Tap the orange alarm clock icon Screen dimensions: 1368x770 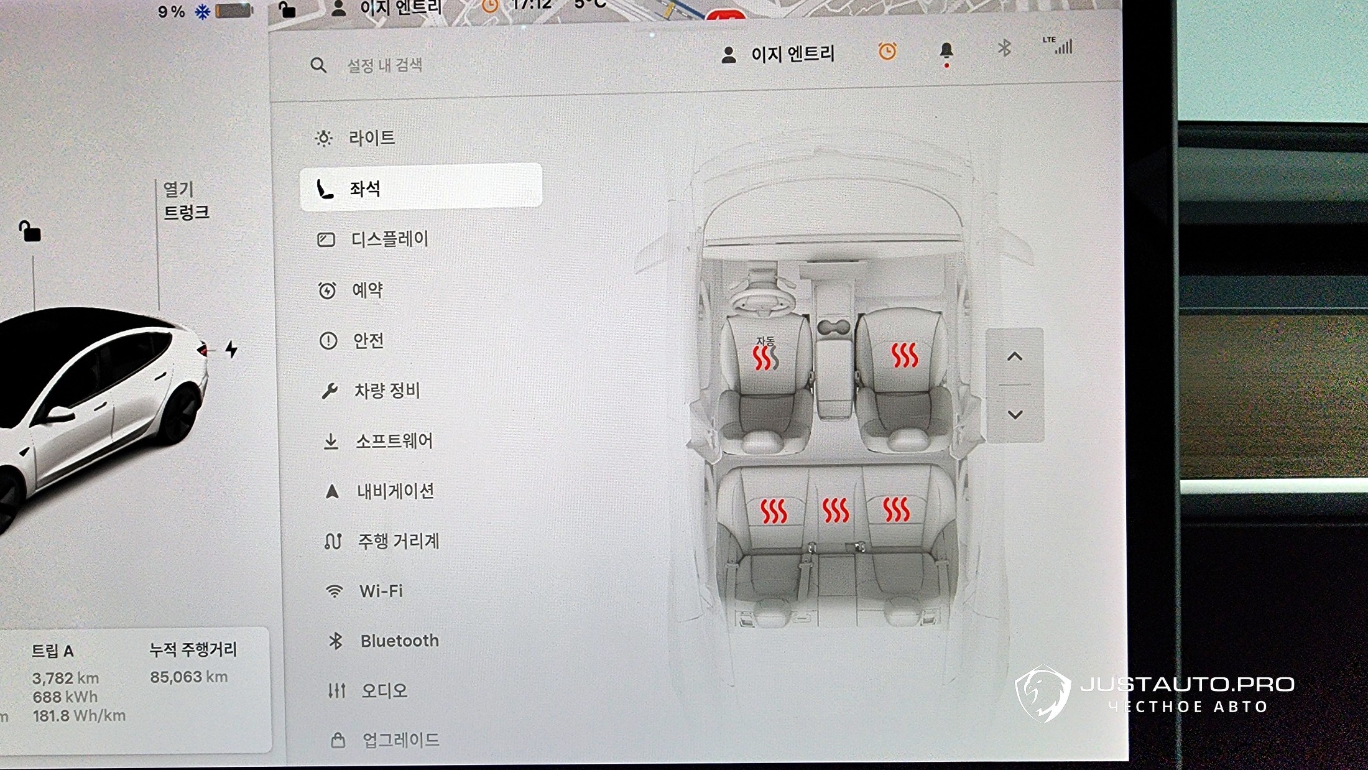(887, 51)
